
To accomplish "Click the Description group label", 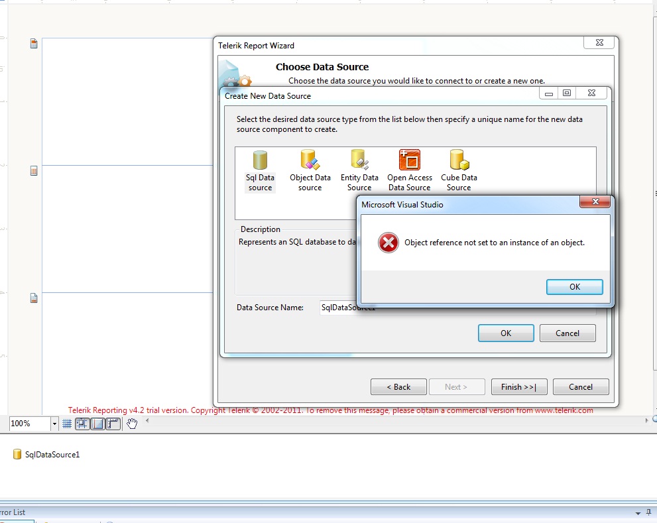I will click(260, 229).
